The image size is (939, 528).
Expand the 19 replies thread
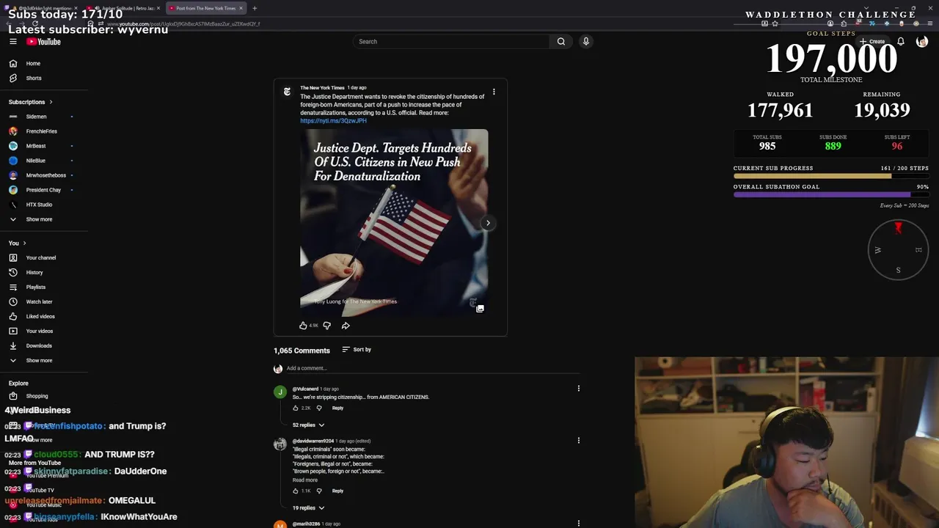pos(308,508)
